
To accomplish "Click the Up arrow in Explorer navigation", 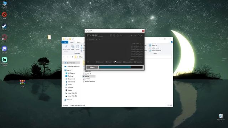I will tap(73, 57).
